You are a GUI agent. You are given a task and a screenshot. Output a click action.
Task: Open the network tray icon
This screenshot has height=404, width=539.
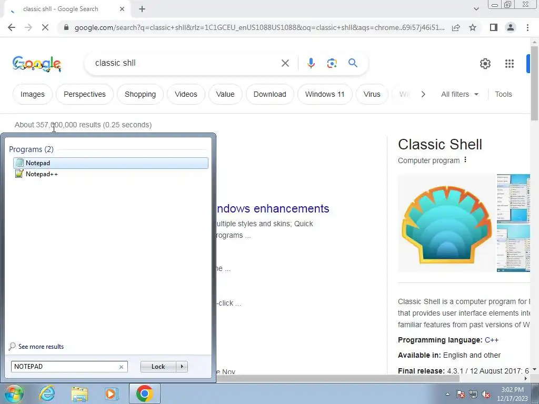pyautogui.click(x=473, y=394)
